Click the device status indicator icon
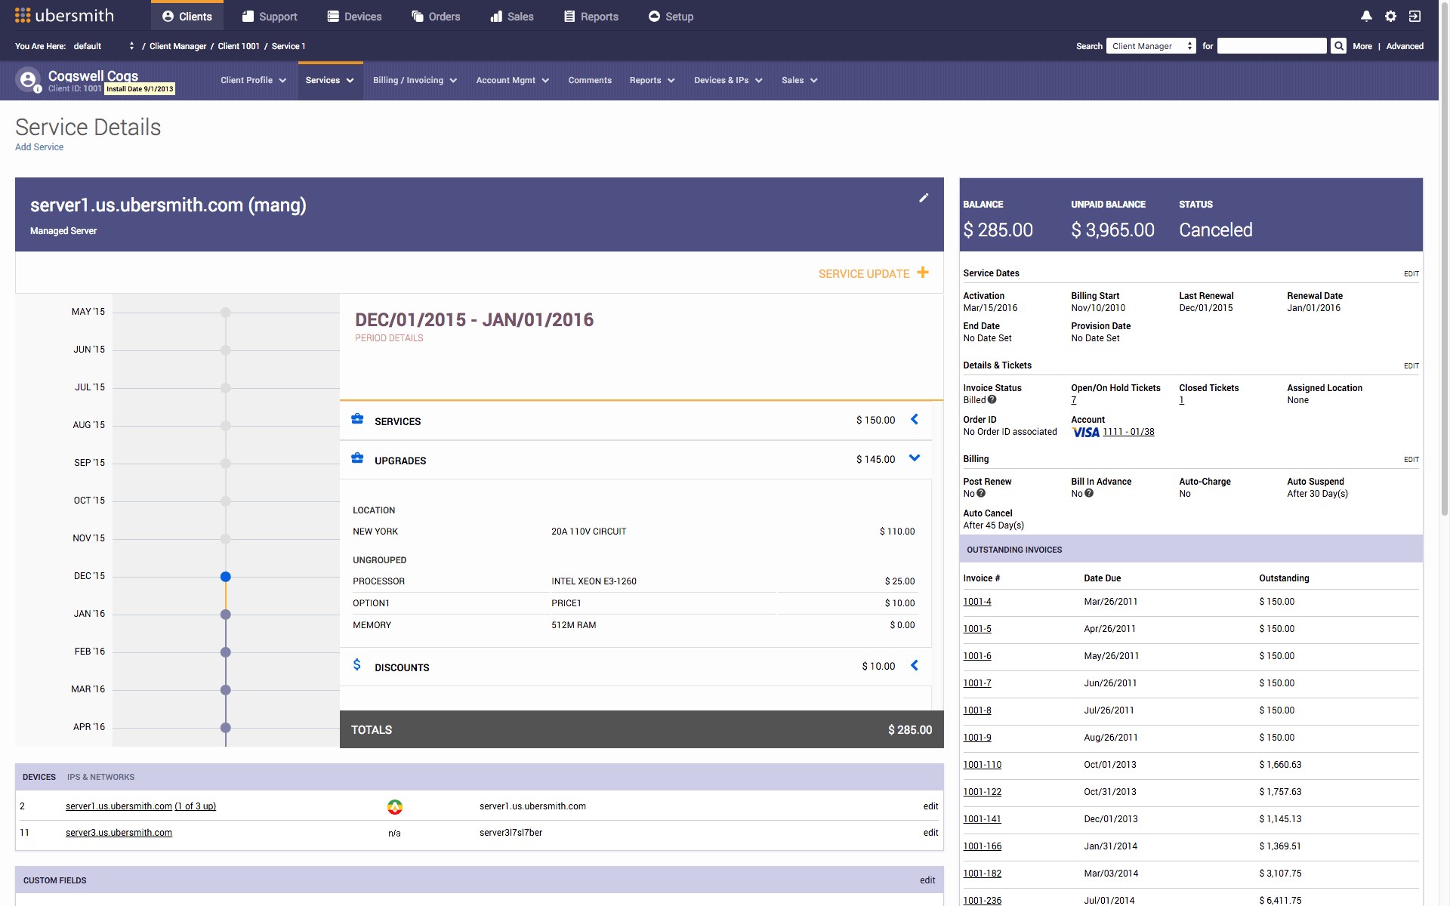The width and height of the screenshot is (1450, 906). tap(394, 807)
